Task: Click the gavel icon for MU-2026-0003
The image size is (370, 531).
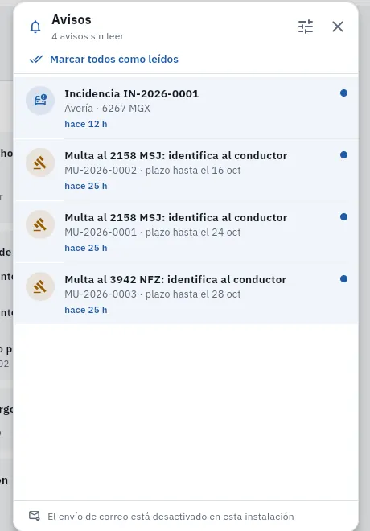Action: click(40, 286)
